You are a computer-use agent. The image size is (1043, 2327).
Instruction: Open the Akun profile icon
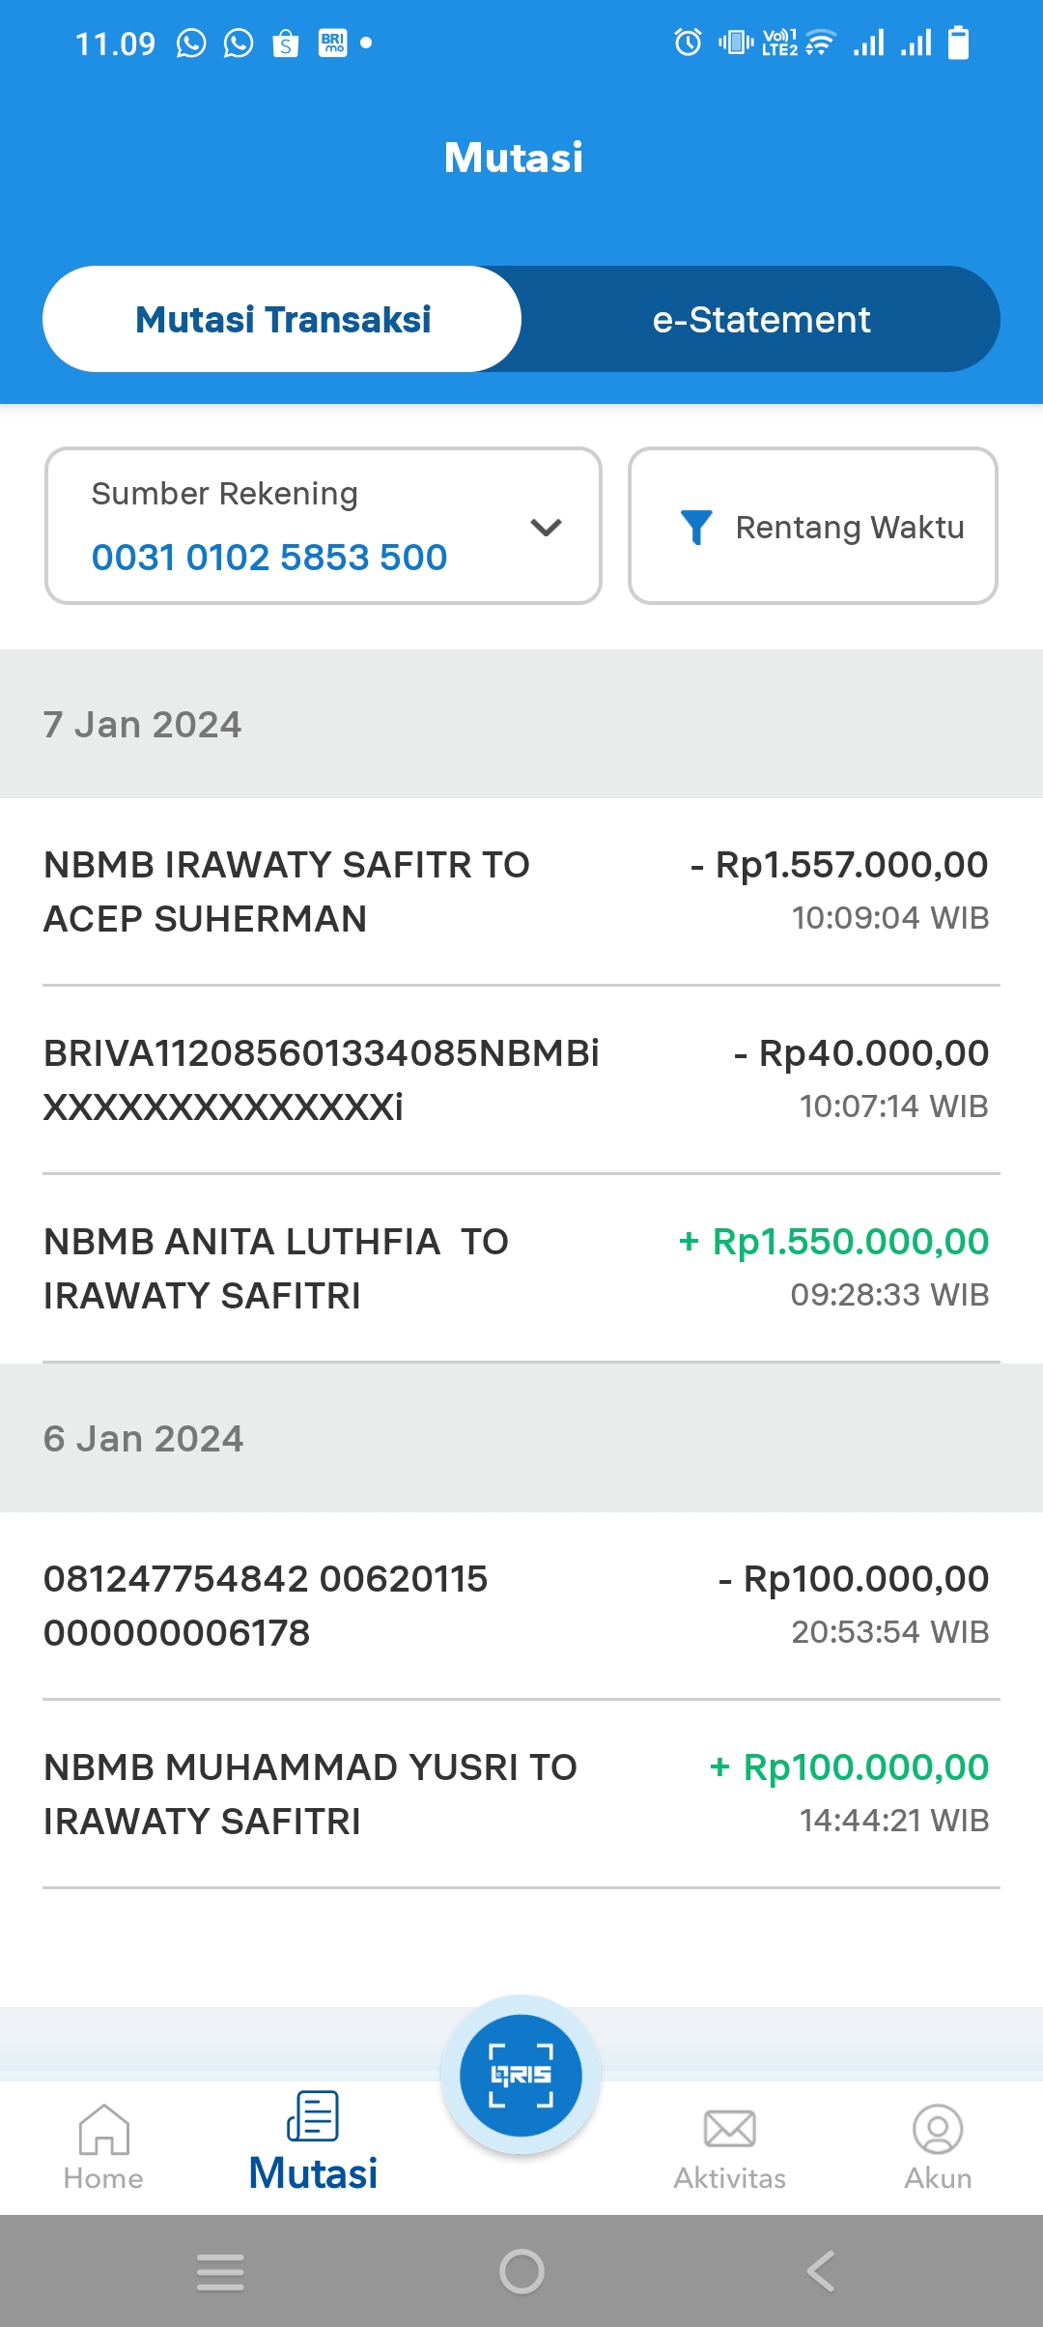[x=938, y=2129]
